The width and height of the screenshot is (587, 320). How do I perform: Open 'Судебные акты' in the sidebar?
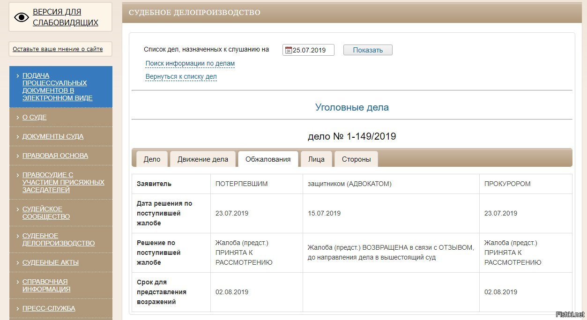coord(51,262)
